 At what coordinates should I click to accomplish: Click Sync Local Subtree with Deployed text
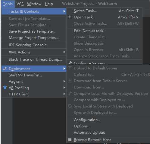pos(103,106)
